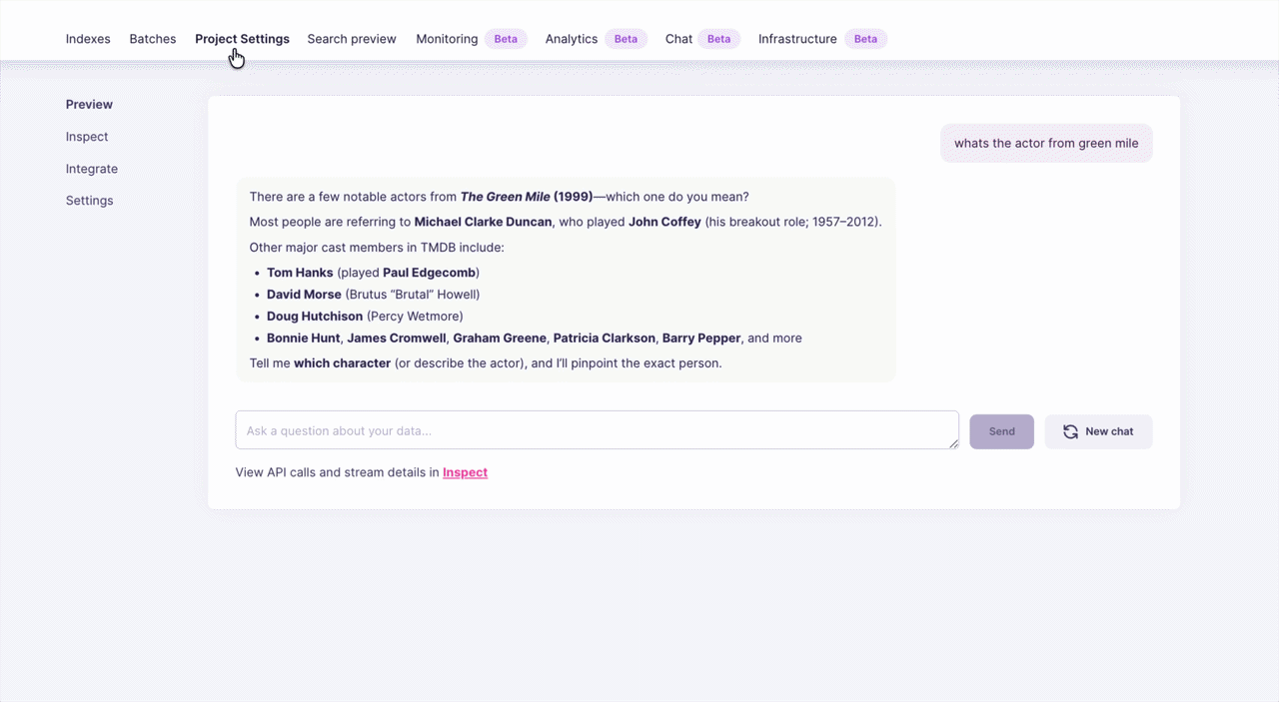Click the Beta badge next to Chat
The width and height of the screenshot is (1279, 702).
click(x=718, y=38)
